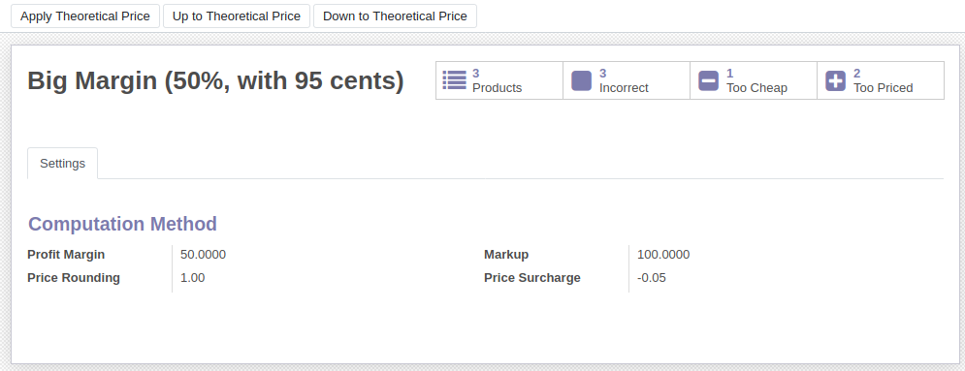Click the Price Rounding value 1.00

click(x=193, y=278)
